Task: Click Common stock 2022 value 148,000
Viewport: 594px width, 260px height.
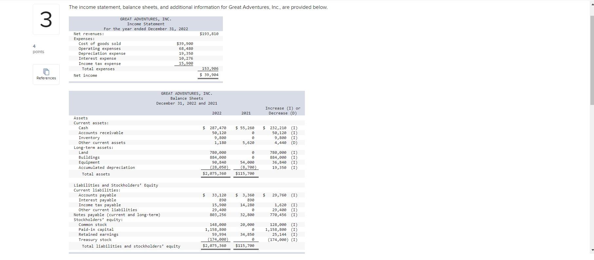Action: (218, 225)
